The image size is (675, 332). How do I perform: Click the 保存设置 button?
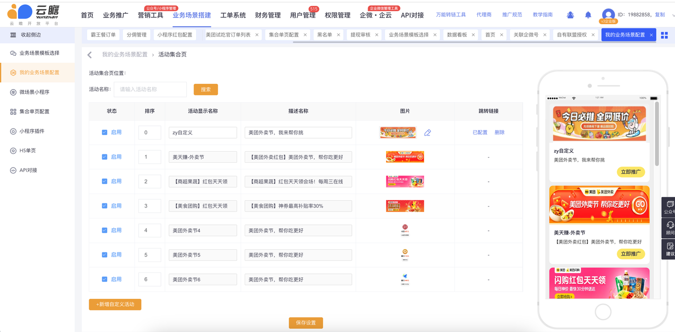[x=306, y=323]
